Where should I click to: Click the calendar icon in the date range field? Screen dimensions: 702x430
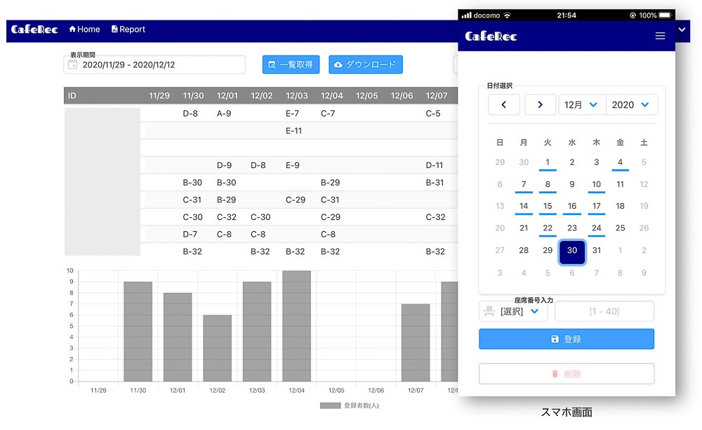click(72, 65)
